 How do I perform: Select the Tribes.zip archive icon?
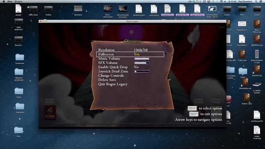coord(242,54)
